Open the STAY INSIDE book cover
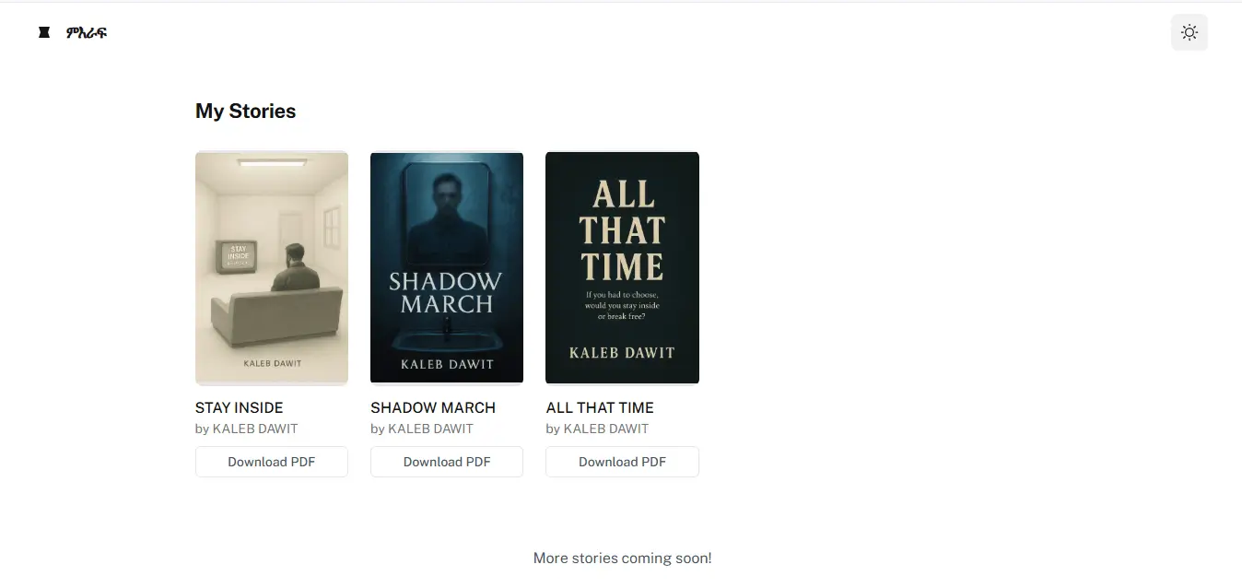 coord(272,267)
